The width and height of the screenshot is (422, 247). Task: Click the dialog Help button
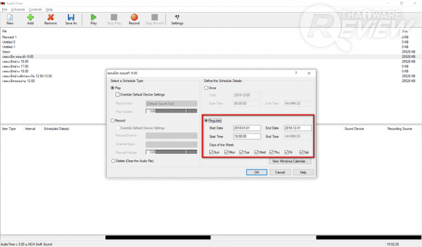coord(303,172)
